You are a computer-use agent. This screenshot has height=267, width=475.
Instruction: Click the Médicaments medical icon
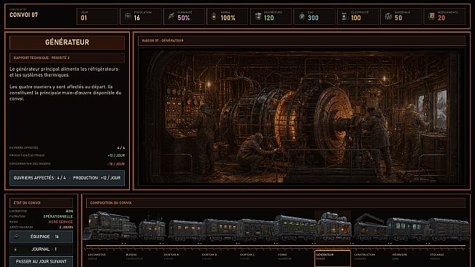coord(432,16)
